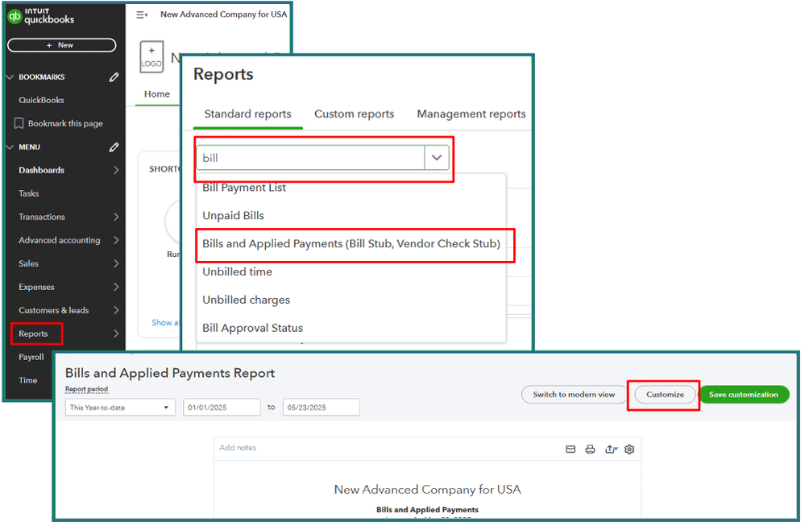Open the export icon dropdown
The image size is (805, 526).
pos(611,449)
